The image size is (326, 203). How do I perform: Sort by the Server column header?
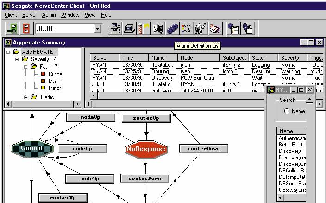[105, 57]
